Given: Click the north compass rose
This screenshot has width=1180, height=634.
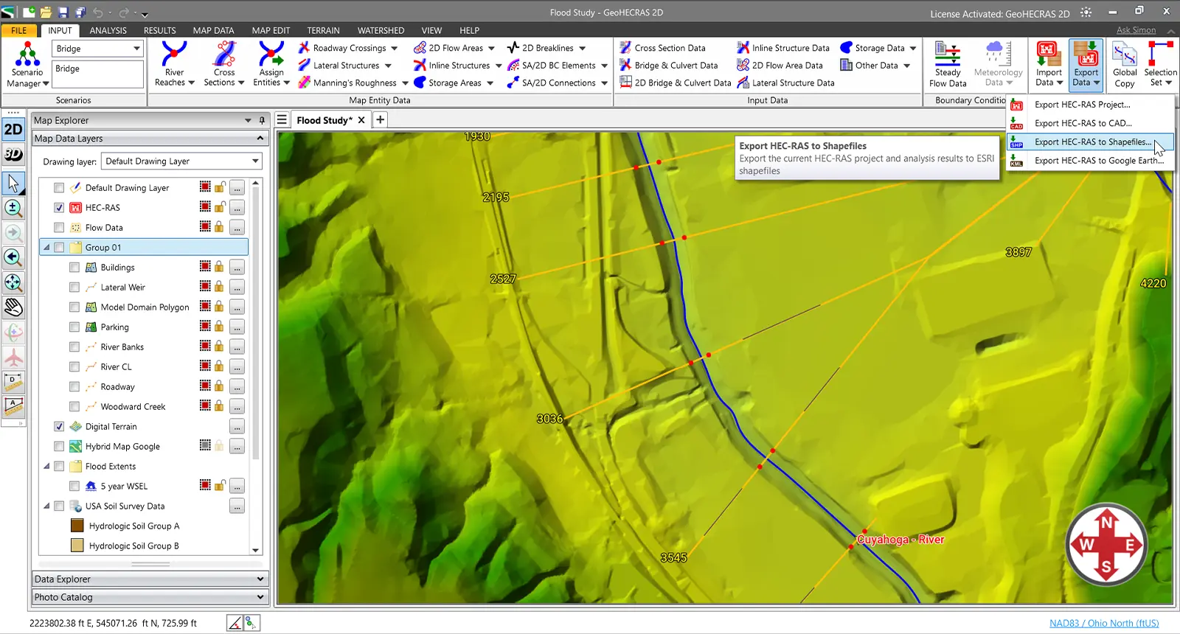Looking at the screenshot, I should point(1106,545).
